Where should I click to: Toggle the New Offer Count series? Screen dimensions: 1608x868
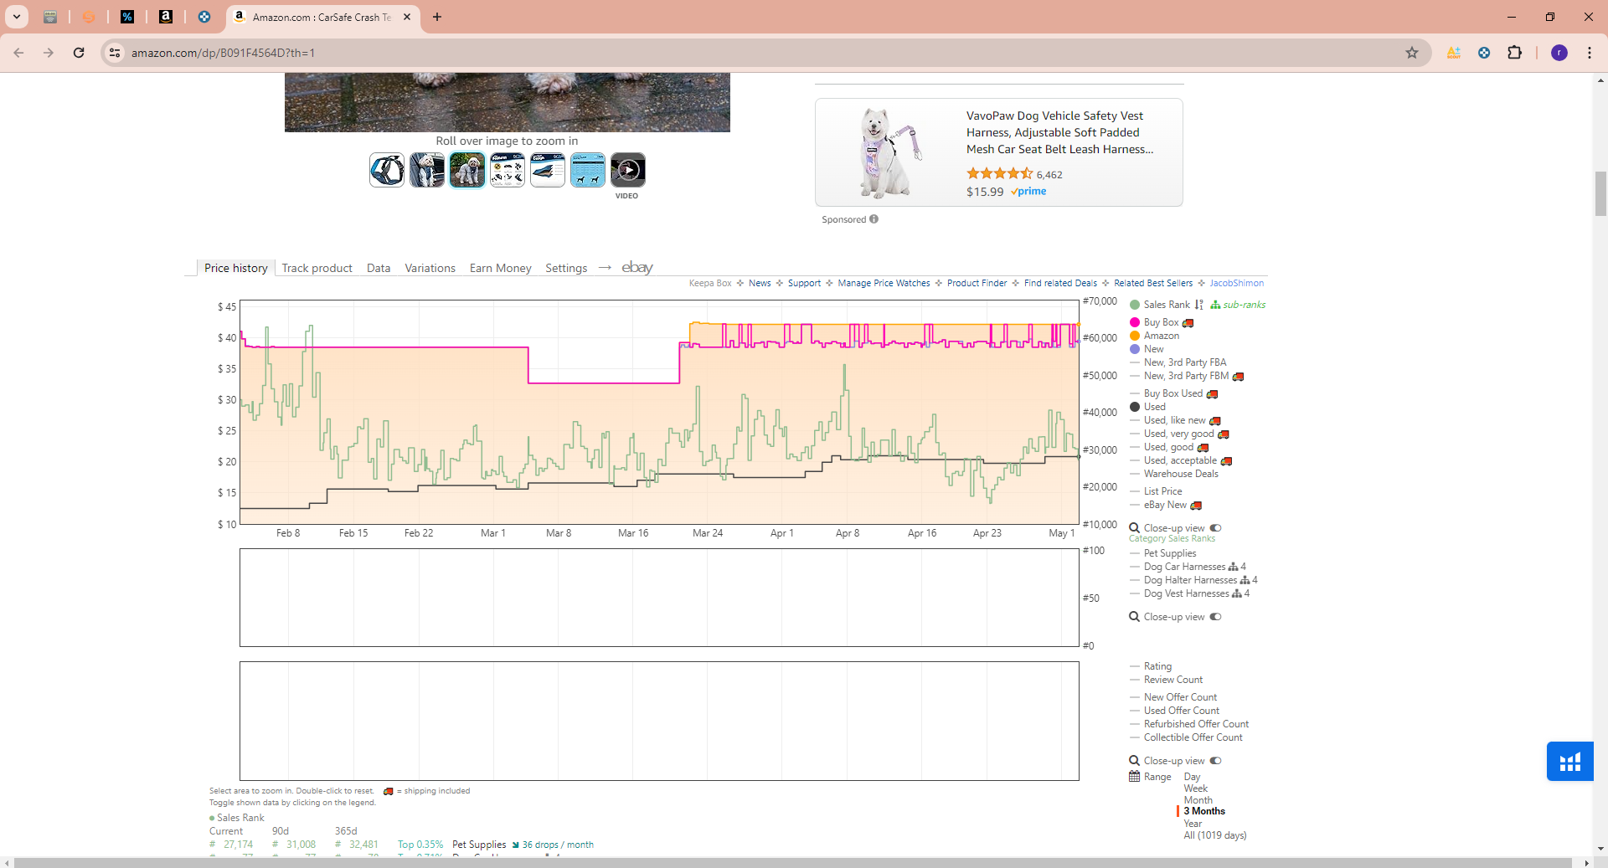pyautogui.click(x=1173, y=697)
